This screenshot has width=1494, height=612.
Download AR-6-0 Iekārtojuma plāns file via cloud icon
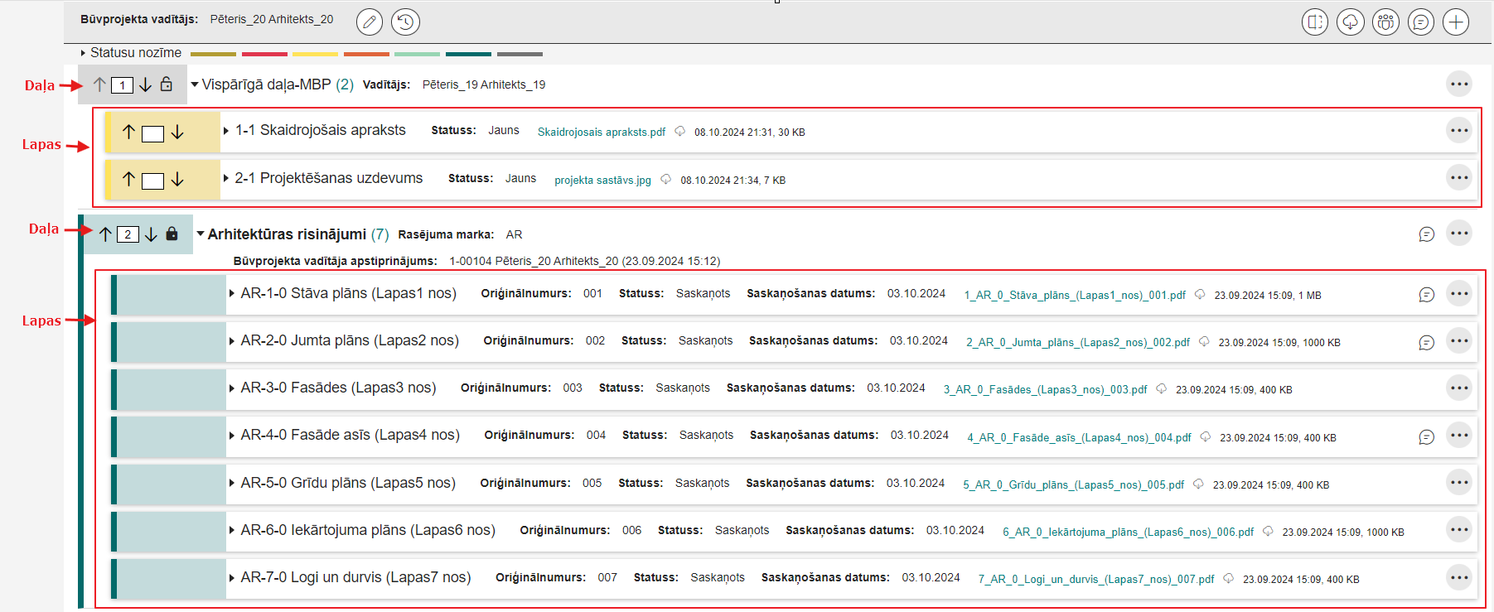tap(1268, 531)
